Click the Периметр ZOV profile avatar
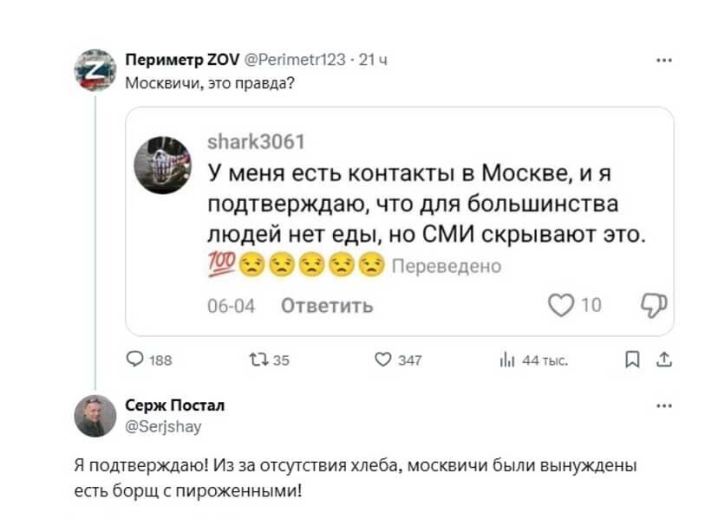 click(95, 70)
